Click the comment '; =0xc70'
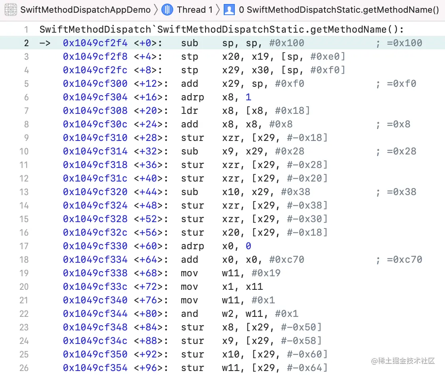 pos(399,260)
